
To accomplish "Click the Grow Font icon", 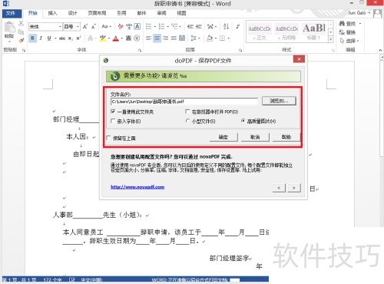I will point(85,26).
